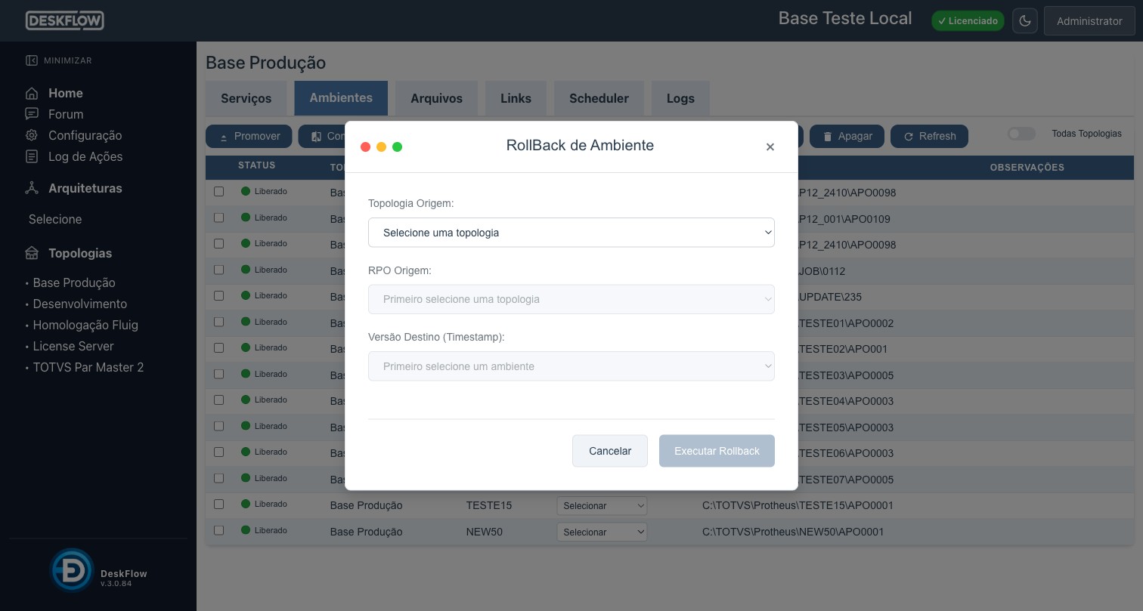Click the STATUS column header

point(256,165)
